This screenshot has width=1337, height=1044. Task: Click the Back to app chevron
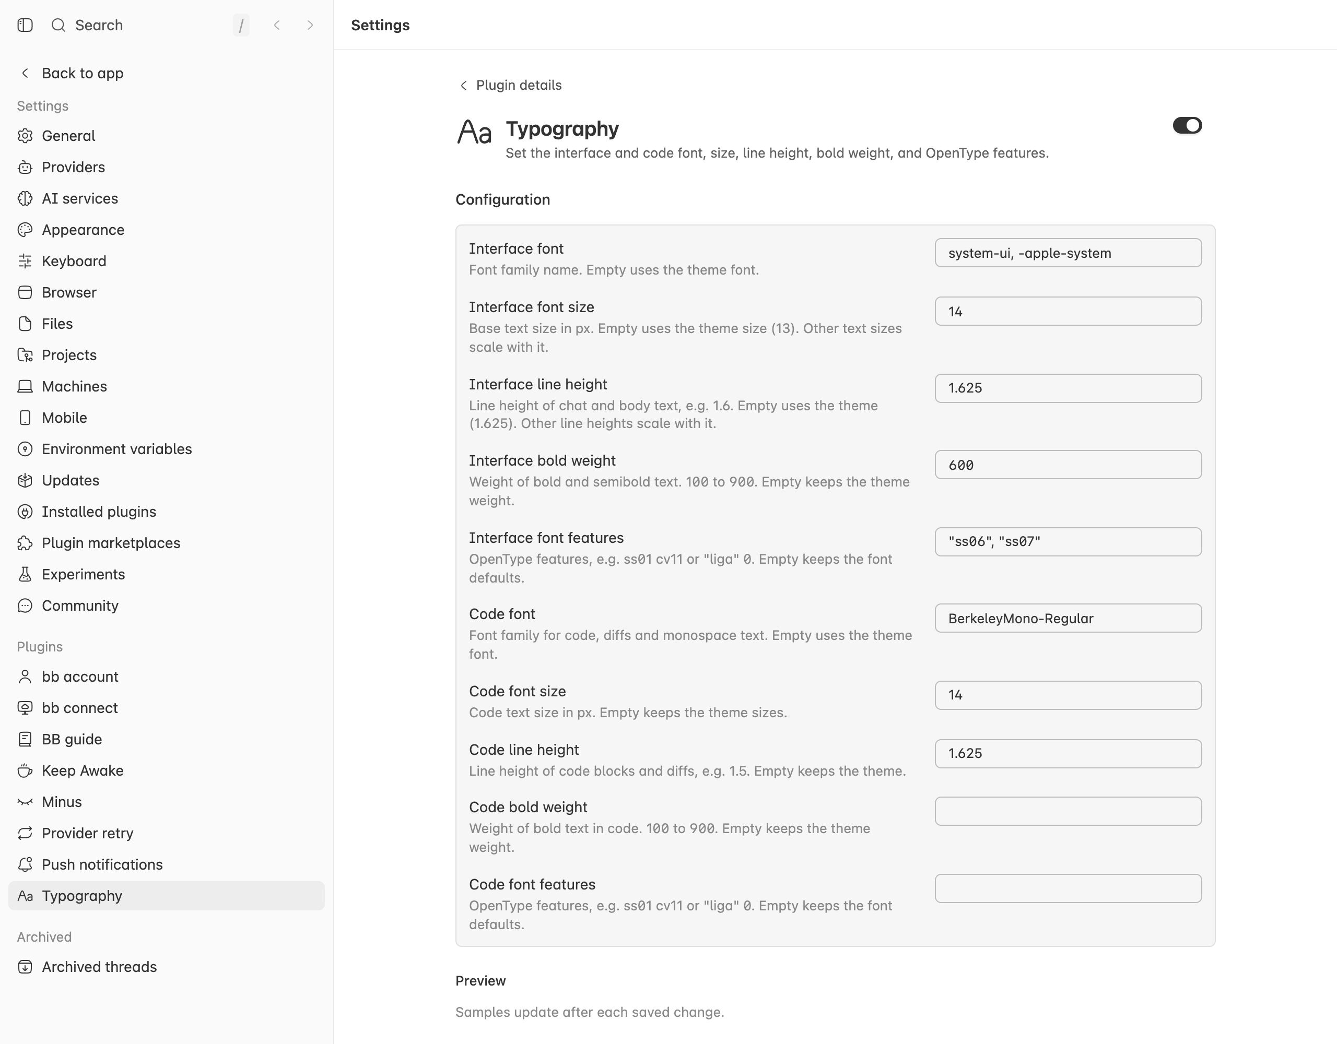click(25, 74)
